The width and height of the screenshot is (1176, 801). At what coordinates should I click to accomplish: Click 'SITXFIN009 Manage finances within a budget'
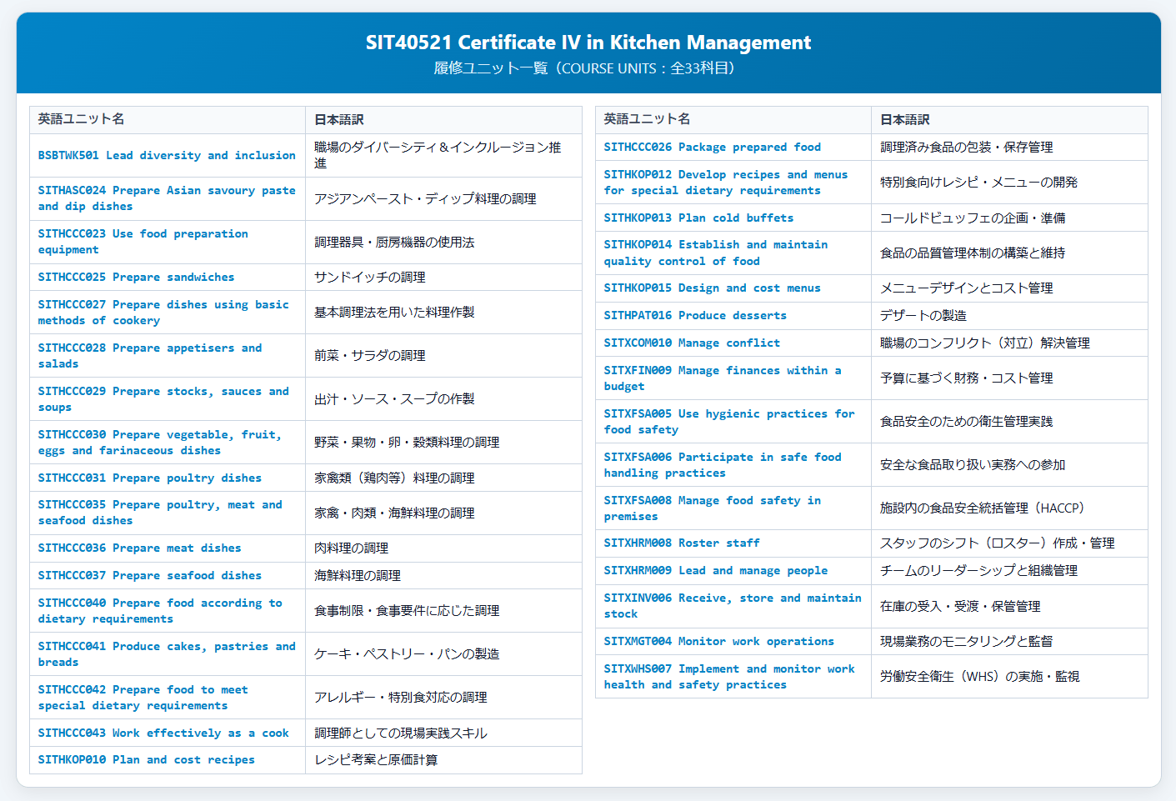coord(723,378)
